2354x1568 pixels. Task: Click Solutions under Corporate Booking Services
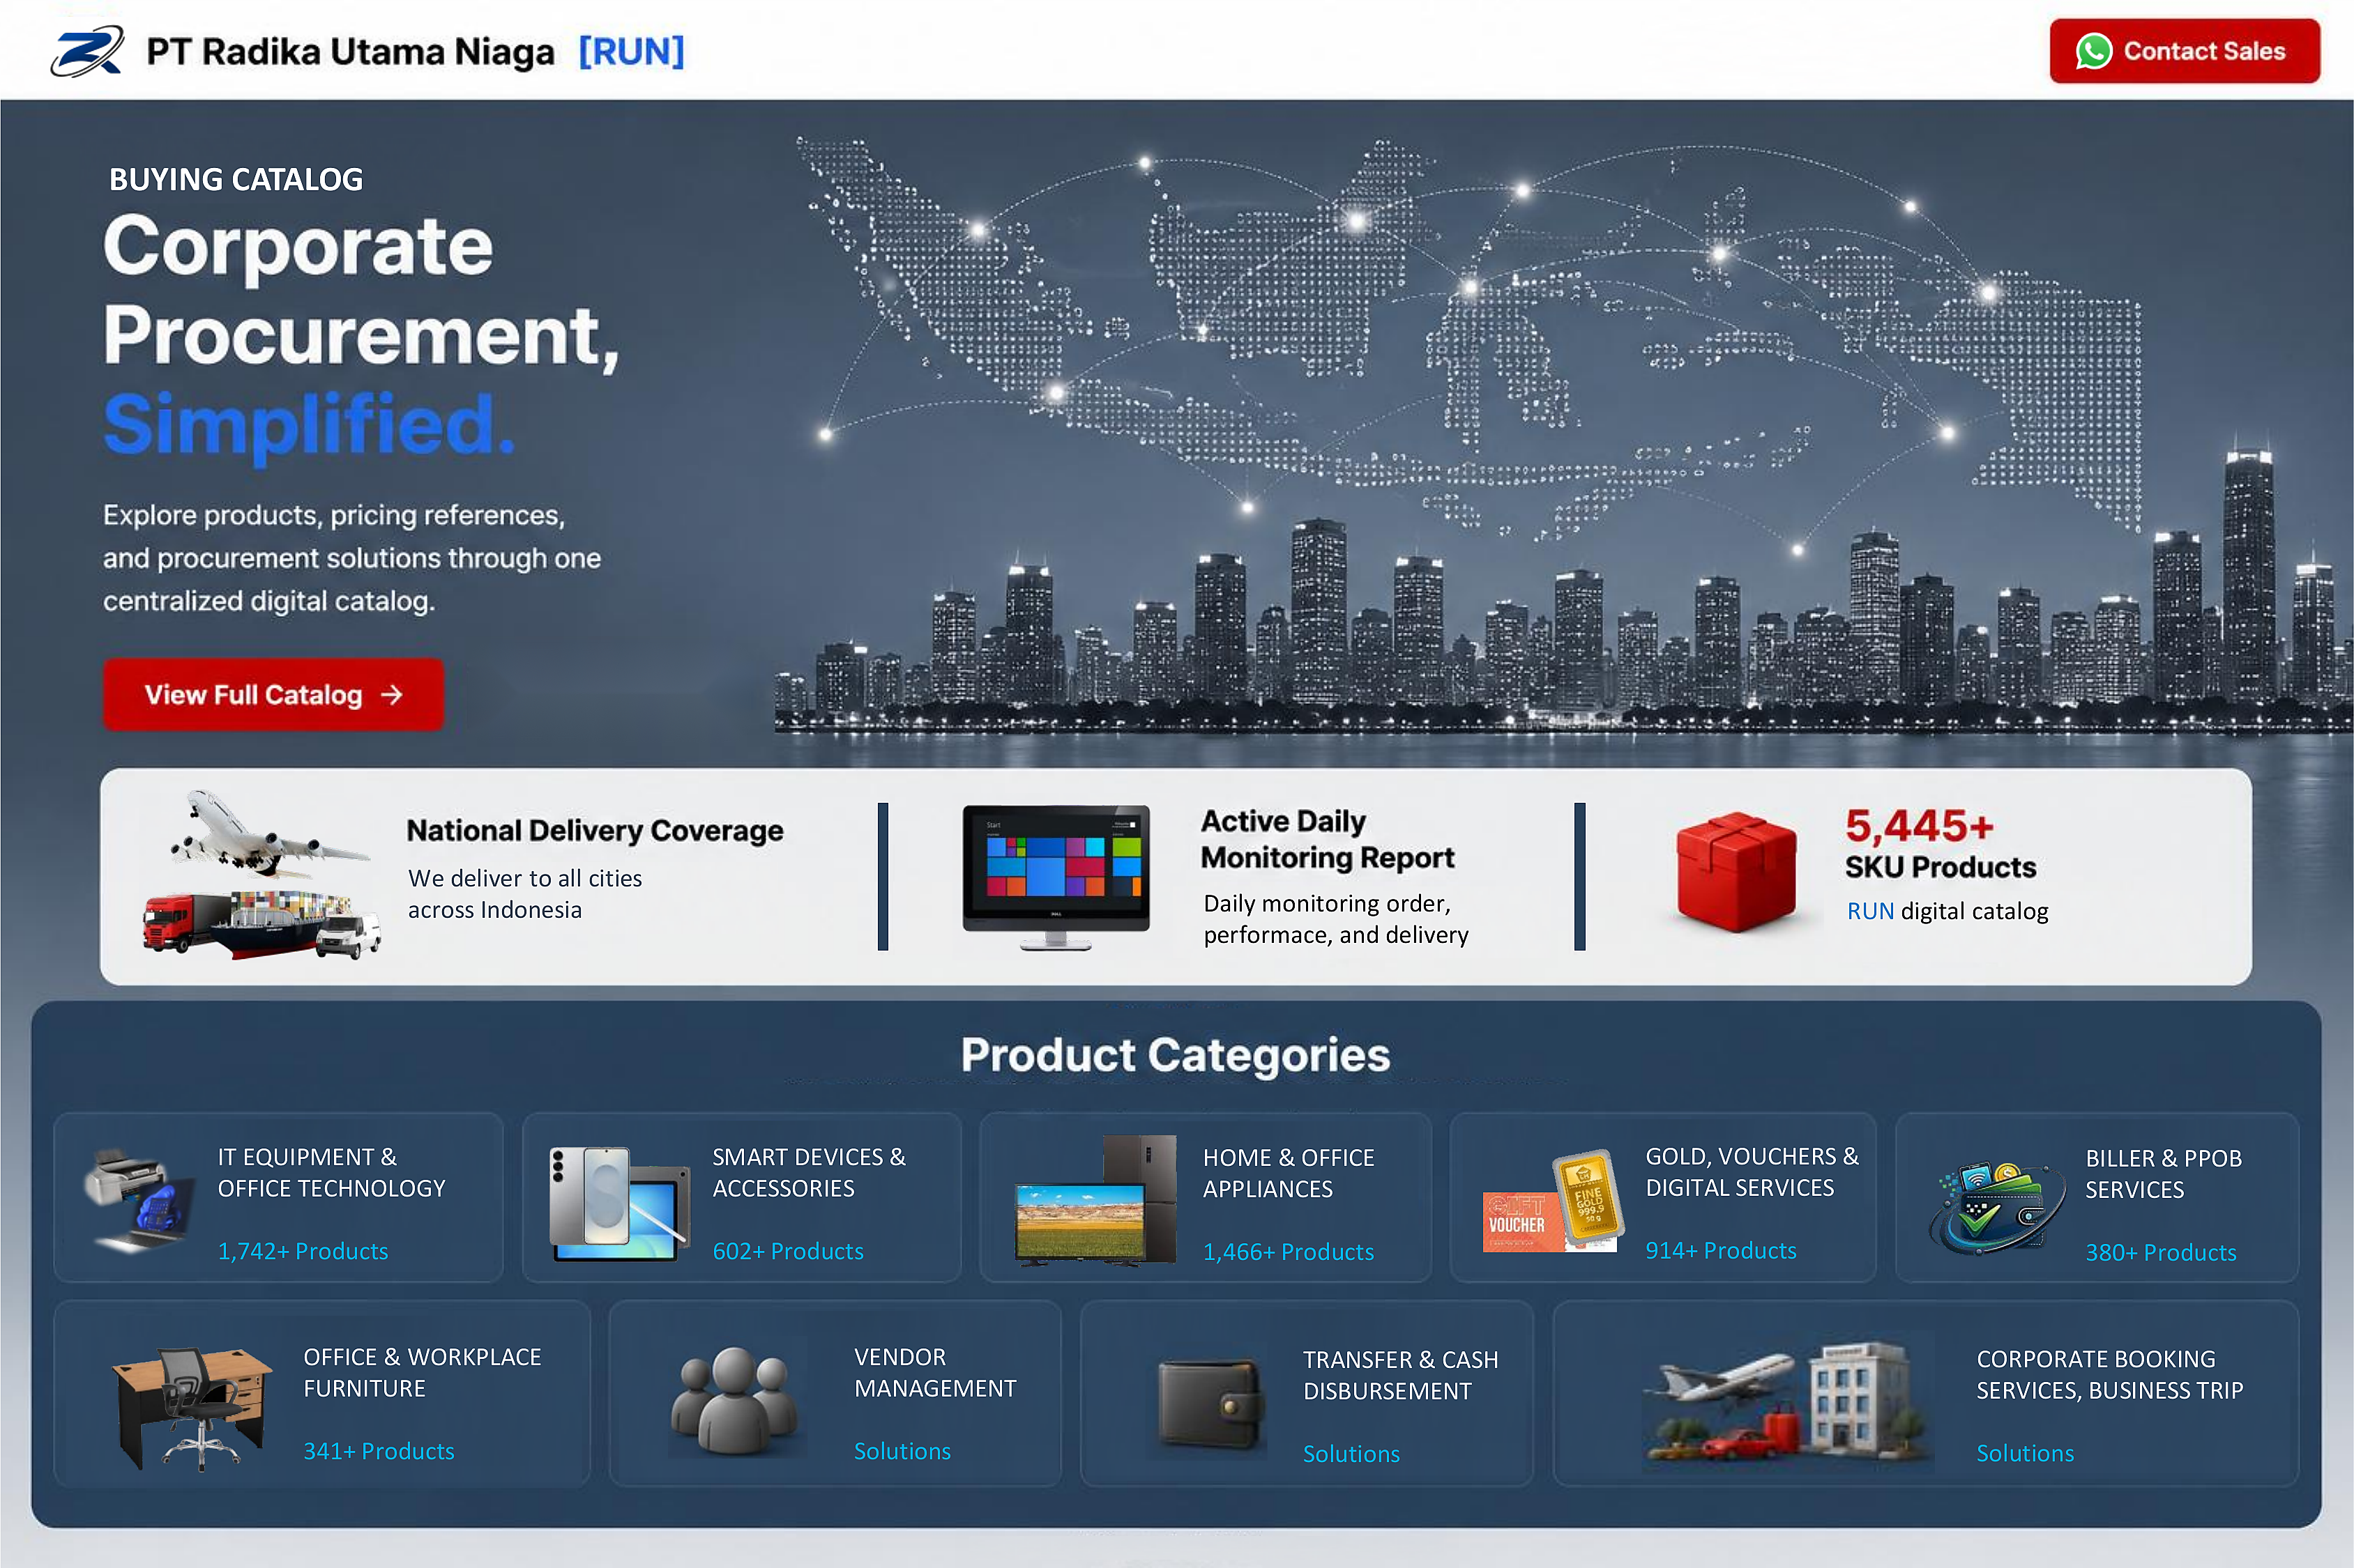click(2025, 1453)
